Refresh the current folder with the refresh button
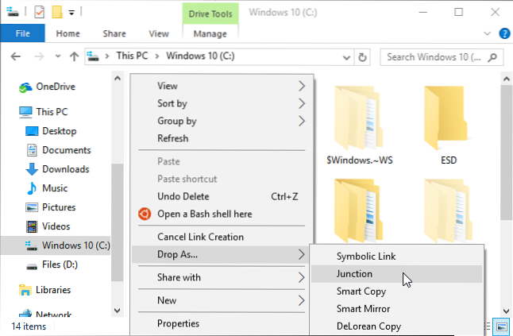 [362, 57]
